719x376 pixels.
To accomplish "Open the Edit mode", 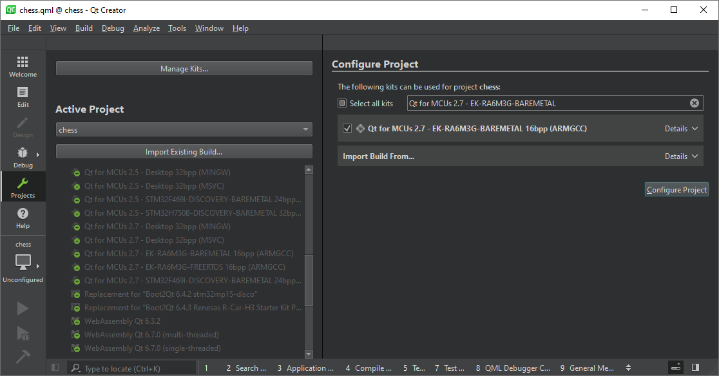I will click(23, 95).
